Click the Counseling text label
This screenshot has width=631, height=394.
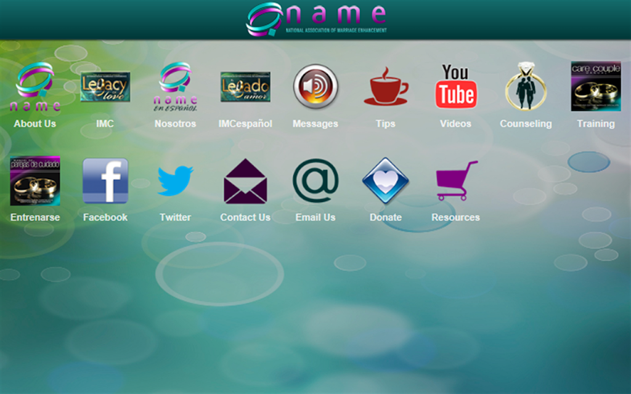tap(526, 124)
